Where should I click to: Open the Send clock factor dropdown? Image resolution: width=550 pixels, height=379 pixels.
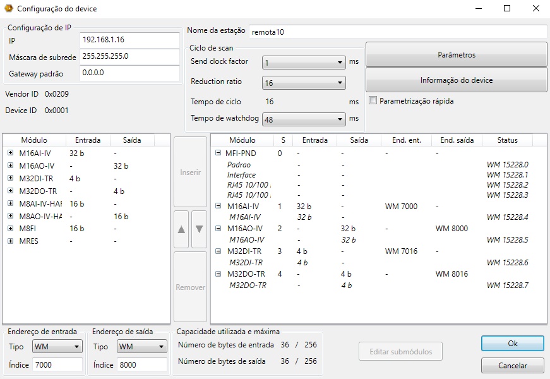coord(340,63)
